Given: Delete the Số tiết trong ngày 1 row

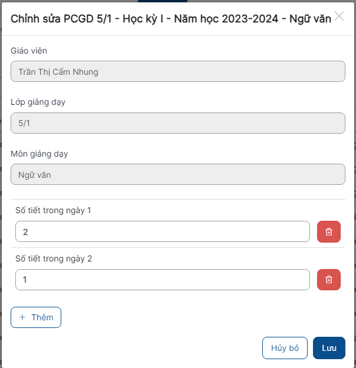Looking at the screenshot, I should point(329,232).
